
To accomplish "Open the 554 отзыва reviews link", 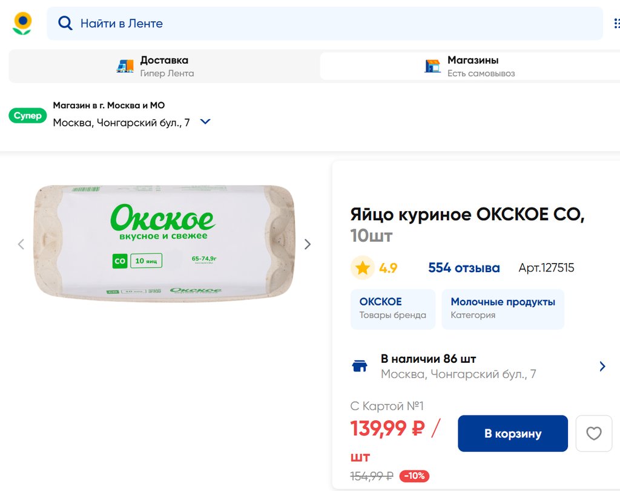I will (464, 268).
